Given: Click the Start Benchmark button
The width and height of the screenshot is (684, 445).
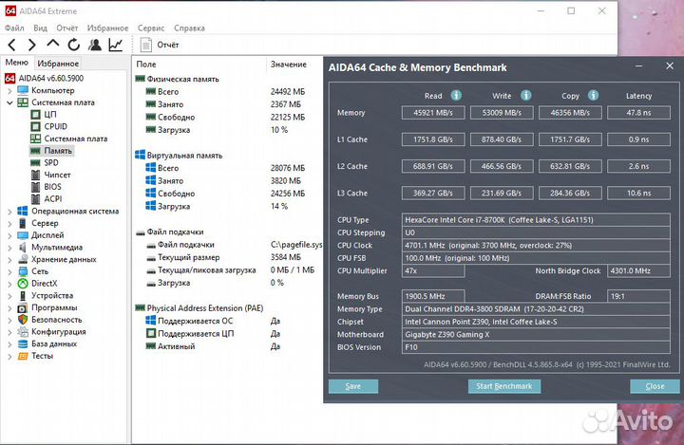Looking at the screenshot, I should click(x=503, y=386).
